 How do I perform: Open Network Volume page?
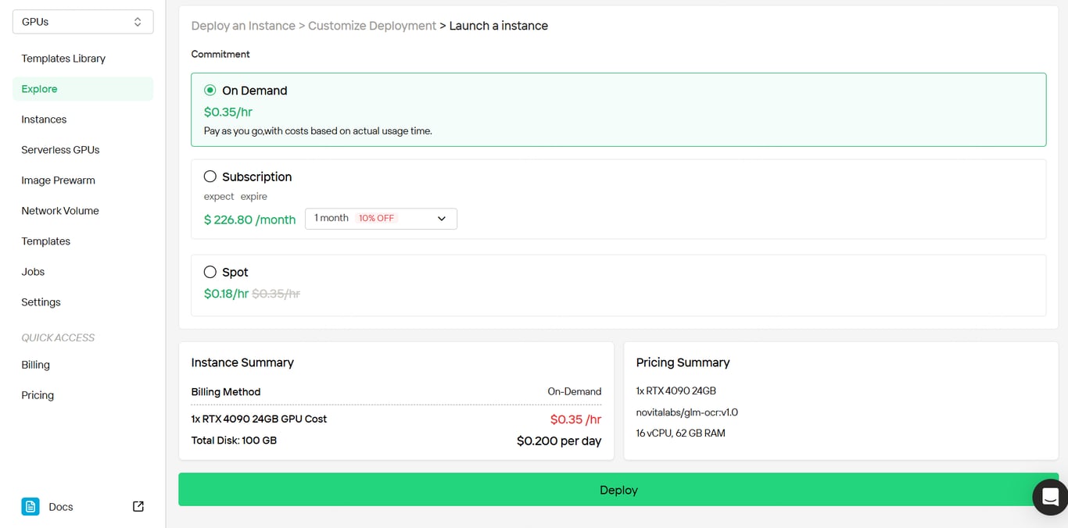coord(60,211)
